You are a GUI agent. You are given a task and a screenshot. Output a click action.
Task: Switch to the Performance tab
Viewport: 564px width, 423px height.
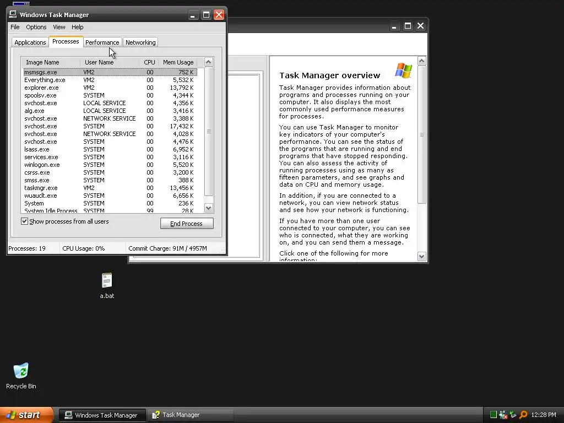click(x=102, y=42)
